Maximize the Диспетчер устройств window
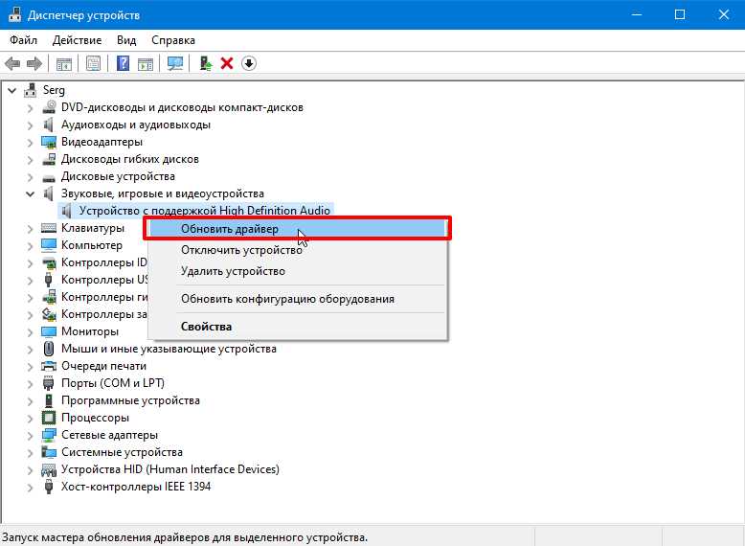 coord(680,14)
